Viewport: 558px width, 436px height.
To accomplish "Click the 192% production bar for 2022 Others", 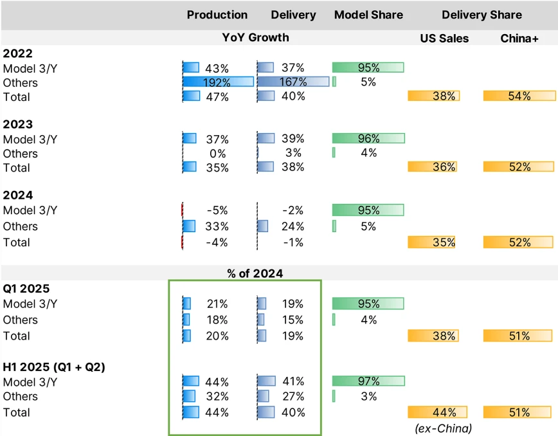I will coord(218,82).
